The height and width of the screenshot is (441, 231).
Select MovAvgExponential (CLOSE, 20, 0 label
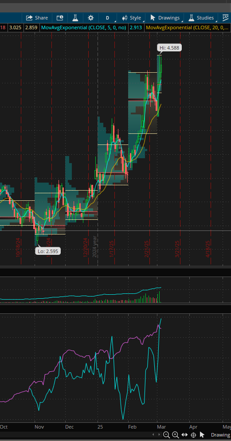tap(188, 27)
